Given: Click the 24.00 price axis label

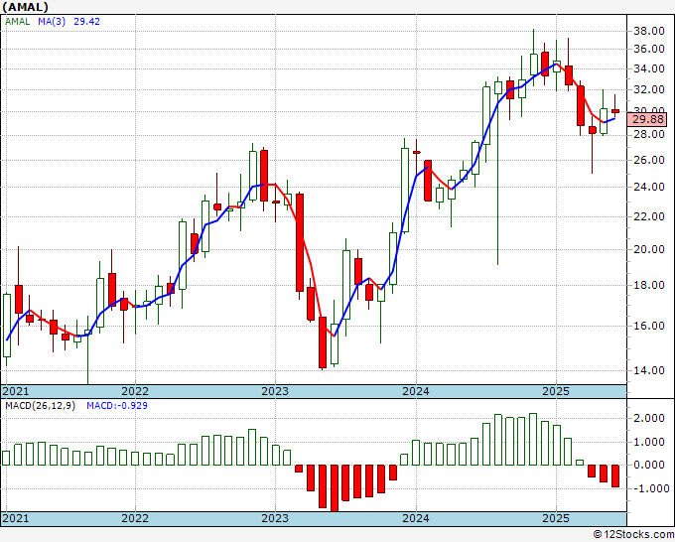Looking at the screenshot, I should (649, 187).
